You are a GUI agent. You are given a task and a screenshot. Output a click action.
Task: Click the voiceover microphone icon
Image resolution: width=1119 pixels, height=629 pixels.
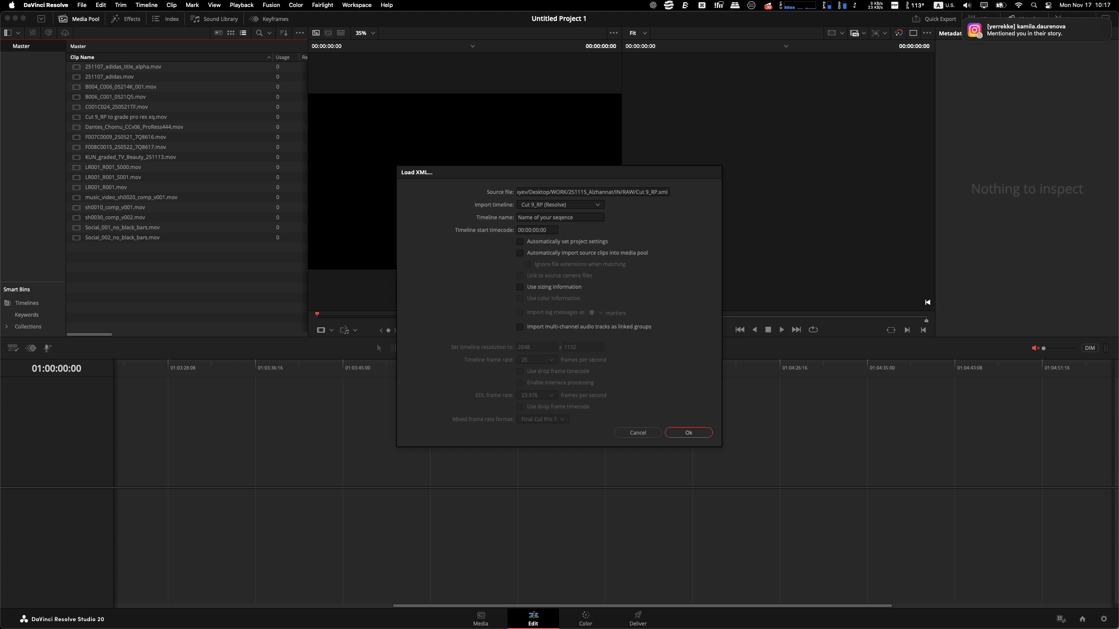click(48, 348)
